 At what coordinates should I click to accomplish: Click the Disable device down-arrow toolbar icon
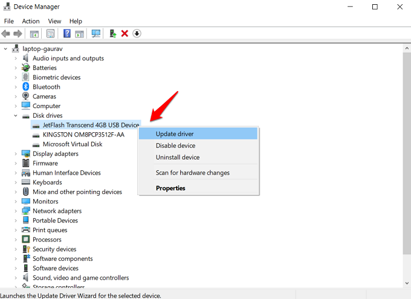tap(137, 34)
